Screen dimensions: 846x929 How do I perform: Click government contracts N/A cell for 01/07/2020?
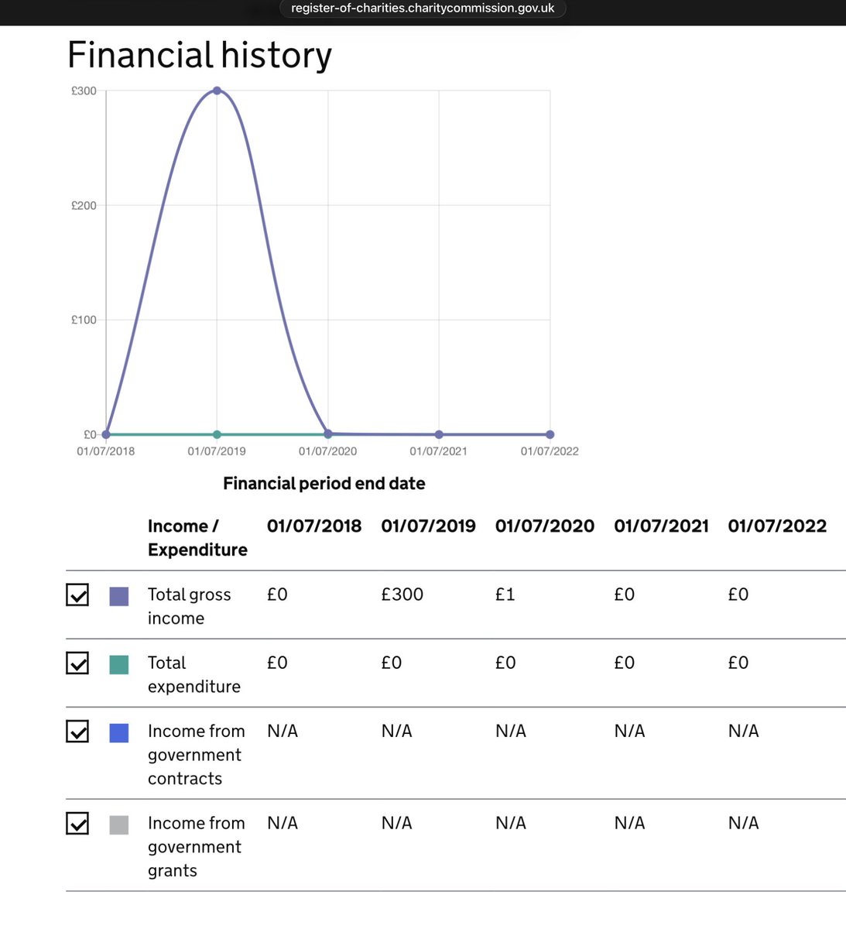click(x=511, y=731)
